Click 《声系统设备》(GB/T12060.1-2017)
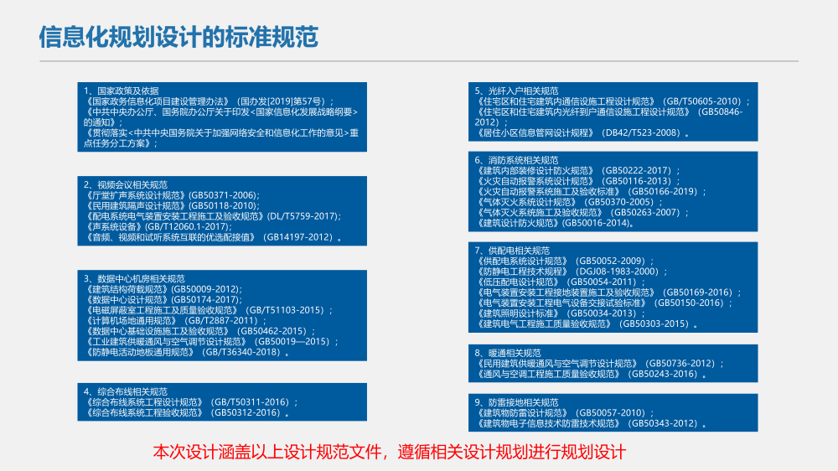 158,226
